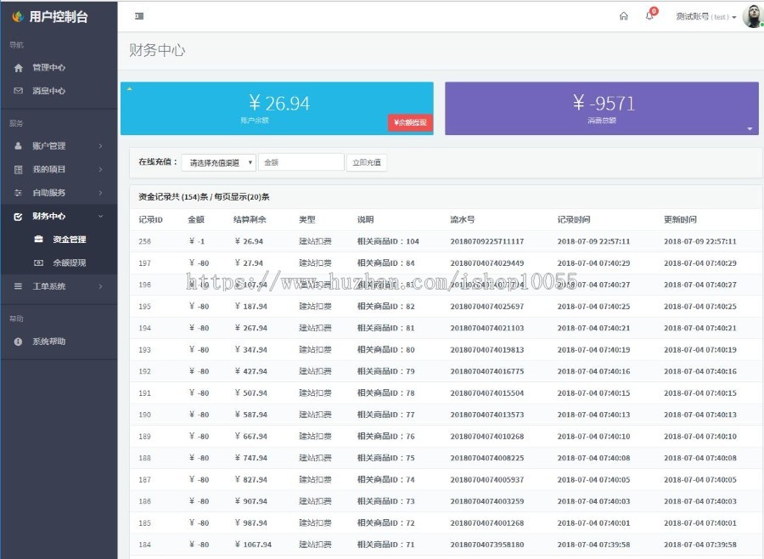The width and height of the screenshot is (764, 559).
Task: Open the 请选择充值渠道 dropdown
Action: point(219,162)
